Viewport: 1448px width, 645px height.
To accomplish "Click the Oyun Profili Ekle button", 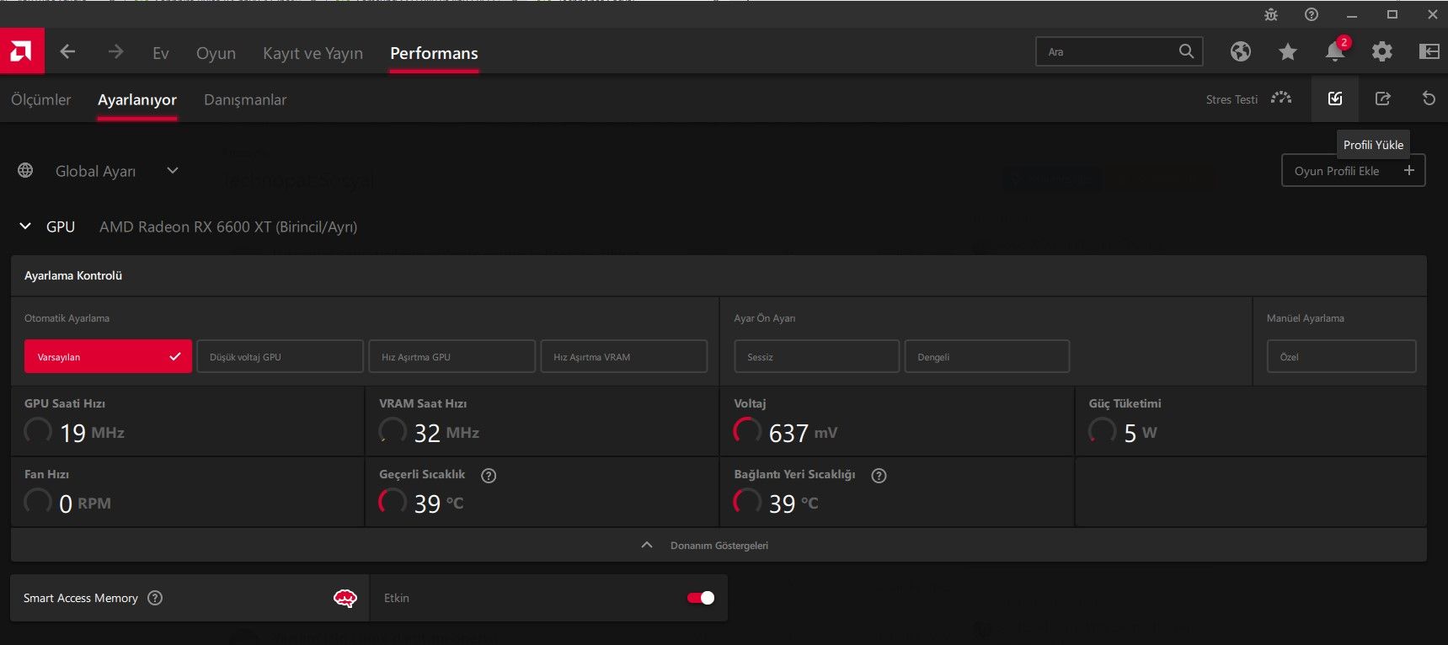I will click(1353, 170).
